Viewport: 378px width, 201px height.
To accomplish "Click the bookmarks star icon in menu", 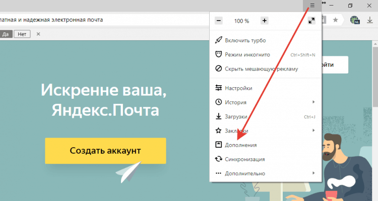I will (218, 130).
